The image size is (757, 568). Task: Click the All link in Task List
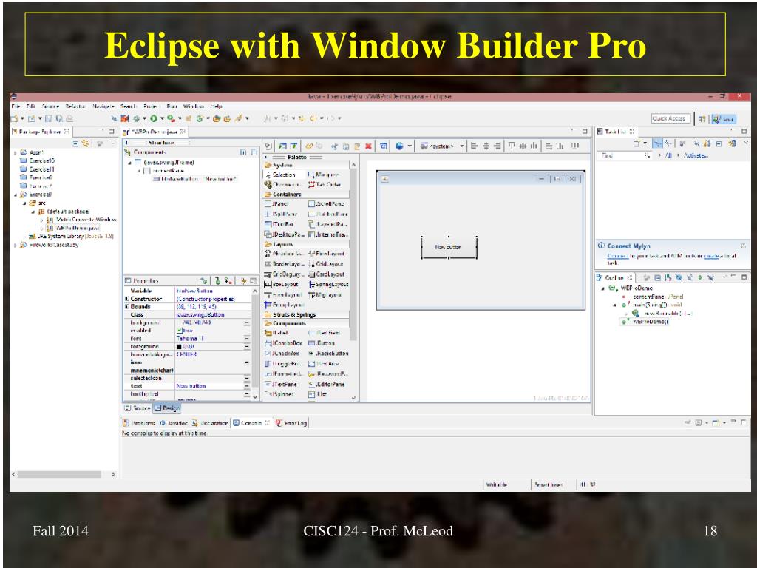[x=668, y=155]
